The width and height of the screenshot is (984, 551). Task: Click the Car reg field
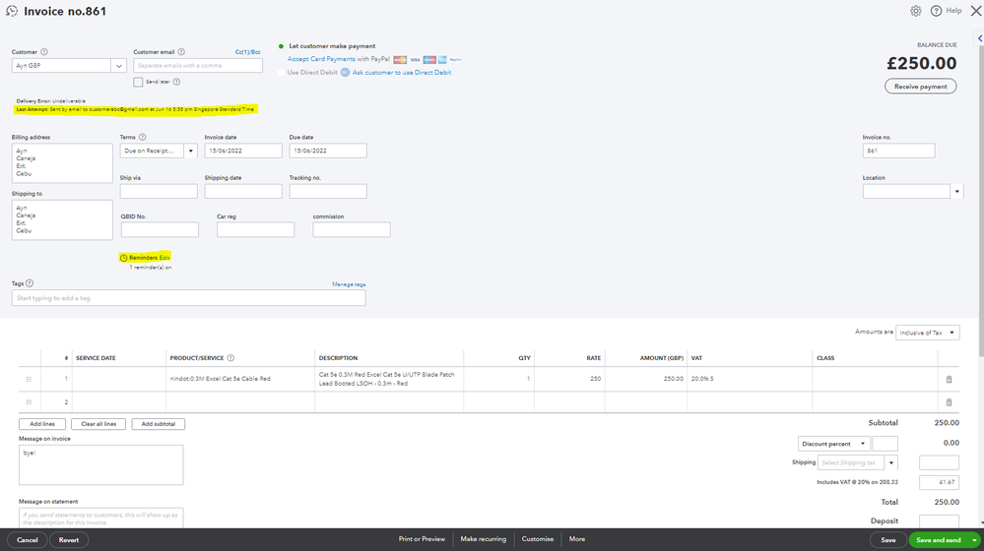[x=255, y=229]
